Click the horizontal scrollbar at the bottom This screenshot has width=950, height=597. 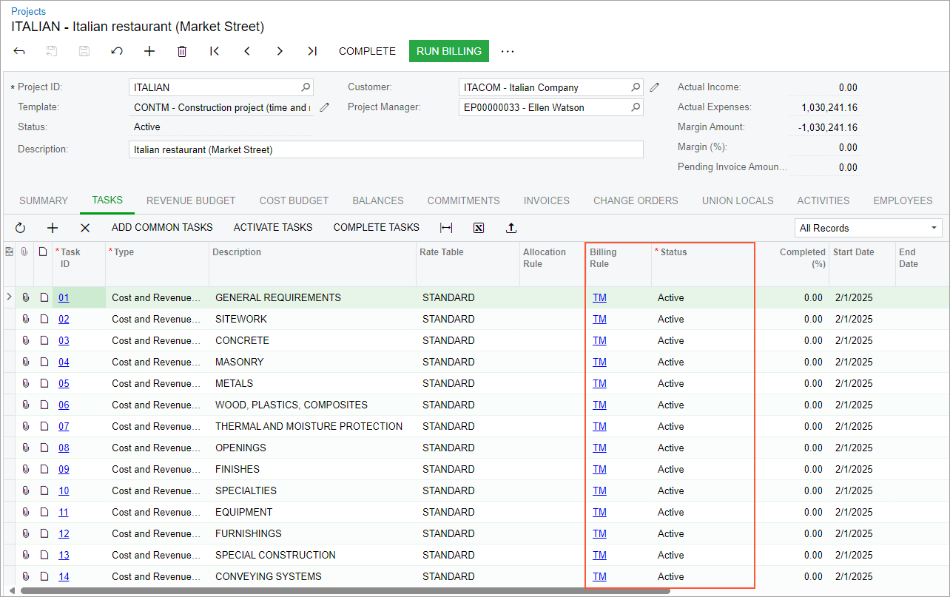[x=345, y=591]
